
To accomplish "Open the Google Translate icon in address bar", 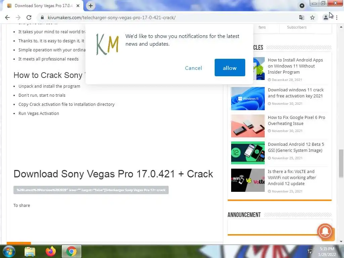I will click(302, 17).
